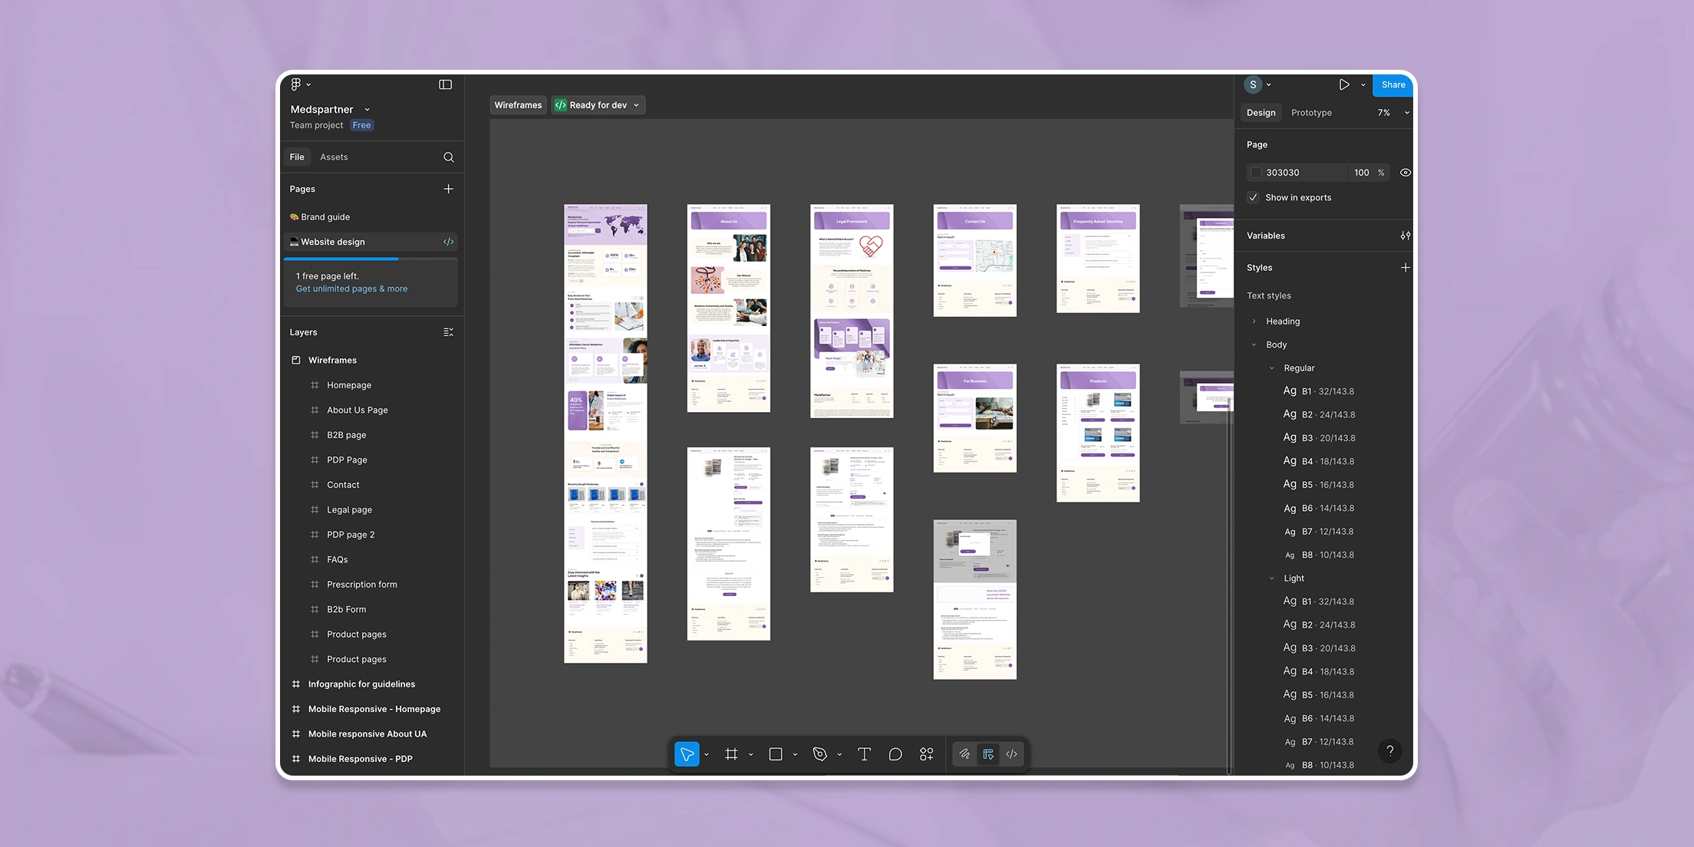Click the blue Share button
Image resolution: width=1694 pixels, height=847 pixels.
[x=1392, y=84]
